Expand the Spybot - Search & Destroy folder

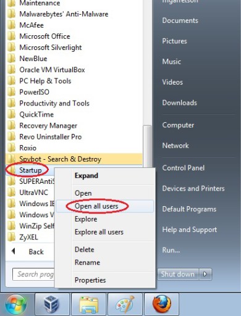[60, 159]
